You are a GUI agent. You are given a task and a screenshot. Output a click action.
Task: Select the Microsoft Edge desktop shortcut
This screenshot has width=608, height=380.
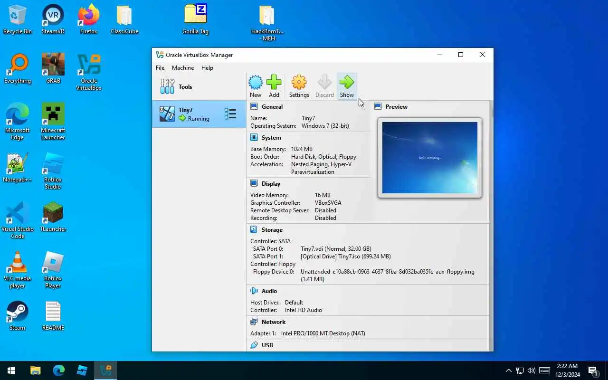point(18,122)
